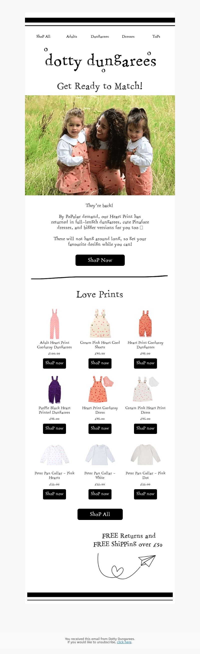Go to the Adults menu item
The width and height of the screenshot is (200, 654).
pos(71,37)
